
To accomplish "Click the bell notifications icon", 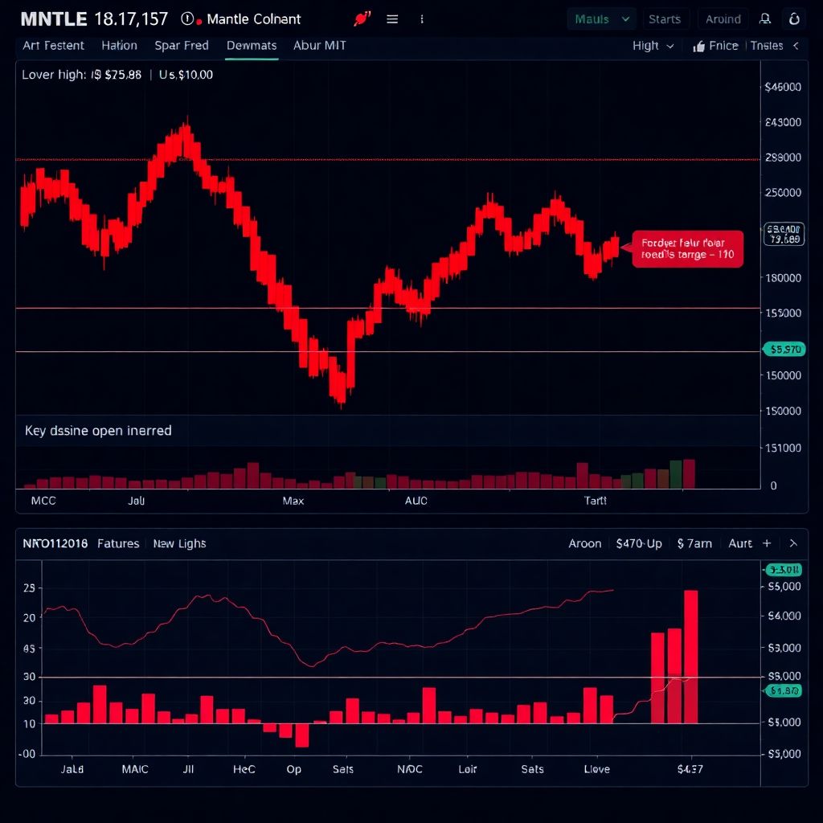I will click(x=765, y=19).
